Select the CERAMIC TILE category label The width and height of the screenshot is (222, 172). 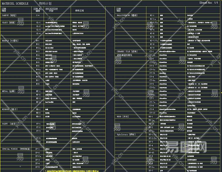(127, 51)
